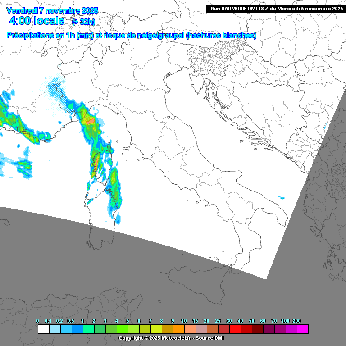Click the date title Vendredi 7 novembre 2025

(x=53, y=10)
